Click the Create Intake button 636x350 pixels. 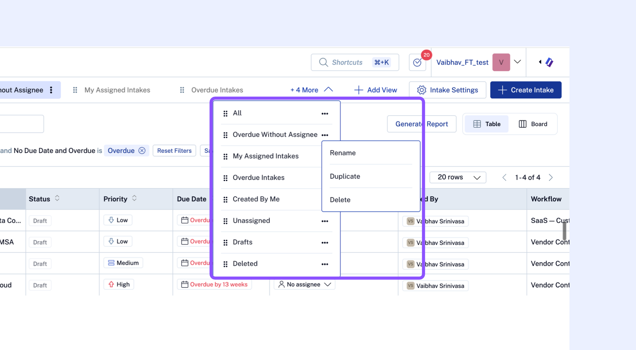tap(526, 90)
